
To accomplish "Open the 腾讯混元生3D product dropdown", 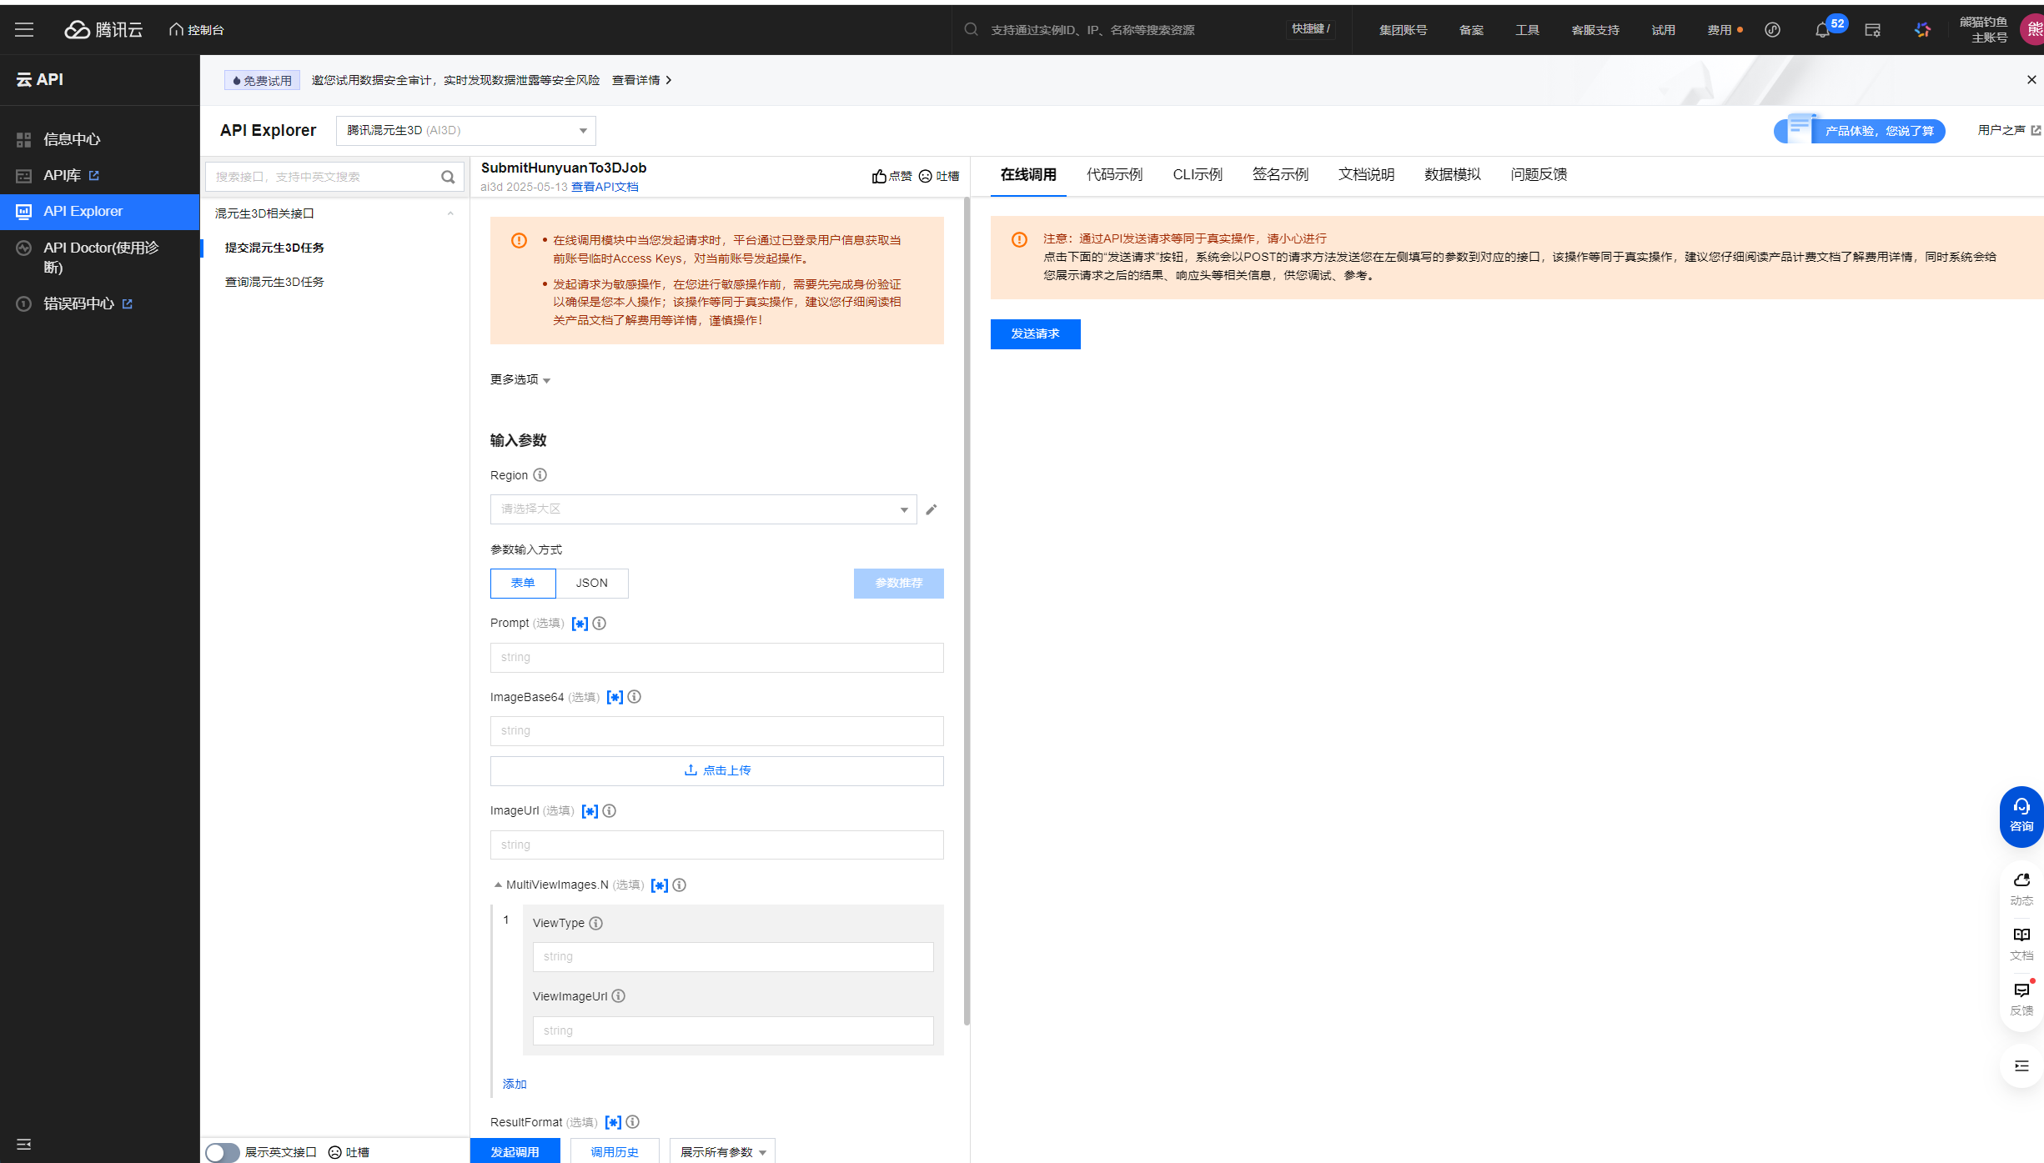I will click(x=465, y=131).
